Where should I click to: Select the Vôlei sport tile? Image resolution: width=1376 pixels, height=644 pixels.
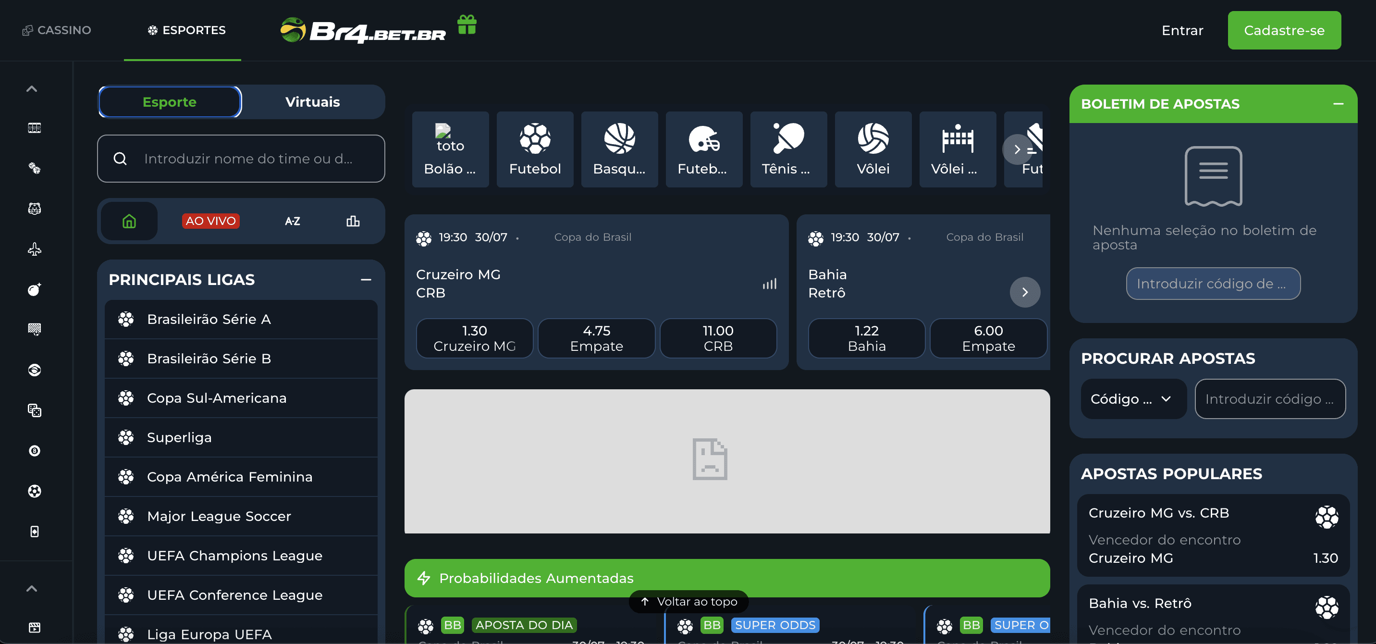click(x=873, y=149)
